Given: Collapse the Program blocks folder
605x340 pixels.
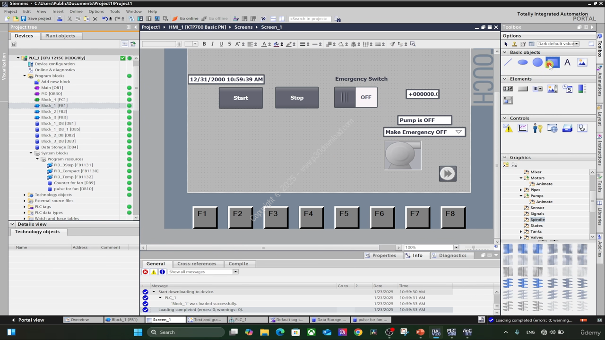Looking at the screenshot, I should click(25, 76).
